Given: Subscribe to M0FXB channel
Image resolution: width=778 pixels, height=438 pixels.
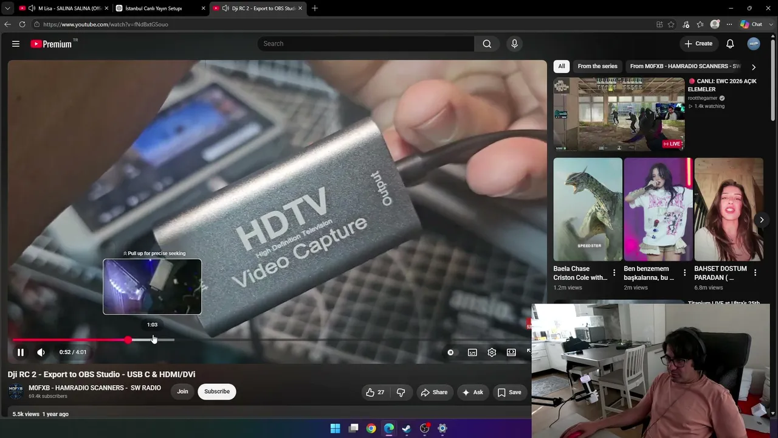Looking at the screenshot, I should (217, 392).
